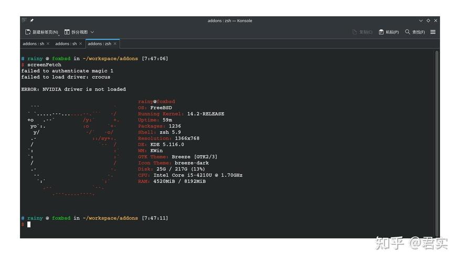
Task: Close the Konsole window
Action: coord(436,20)
